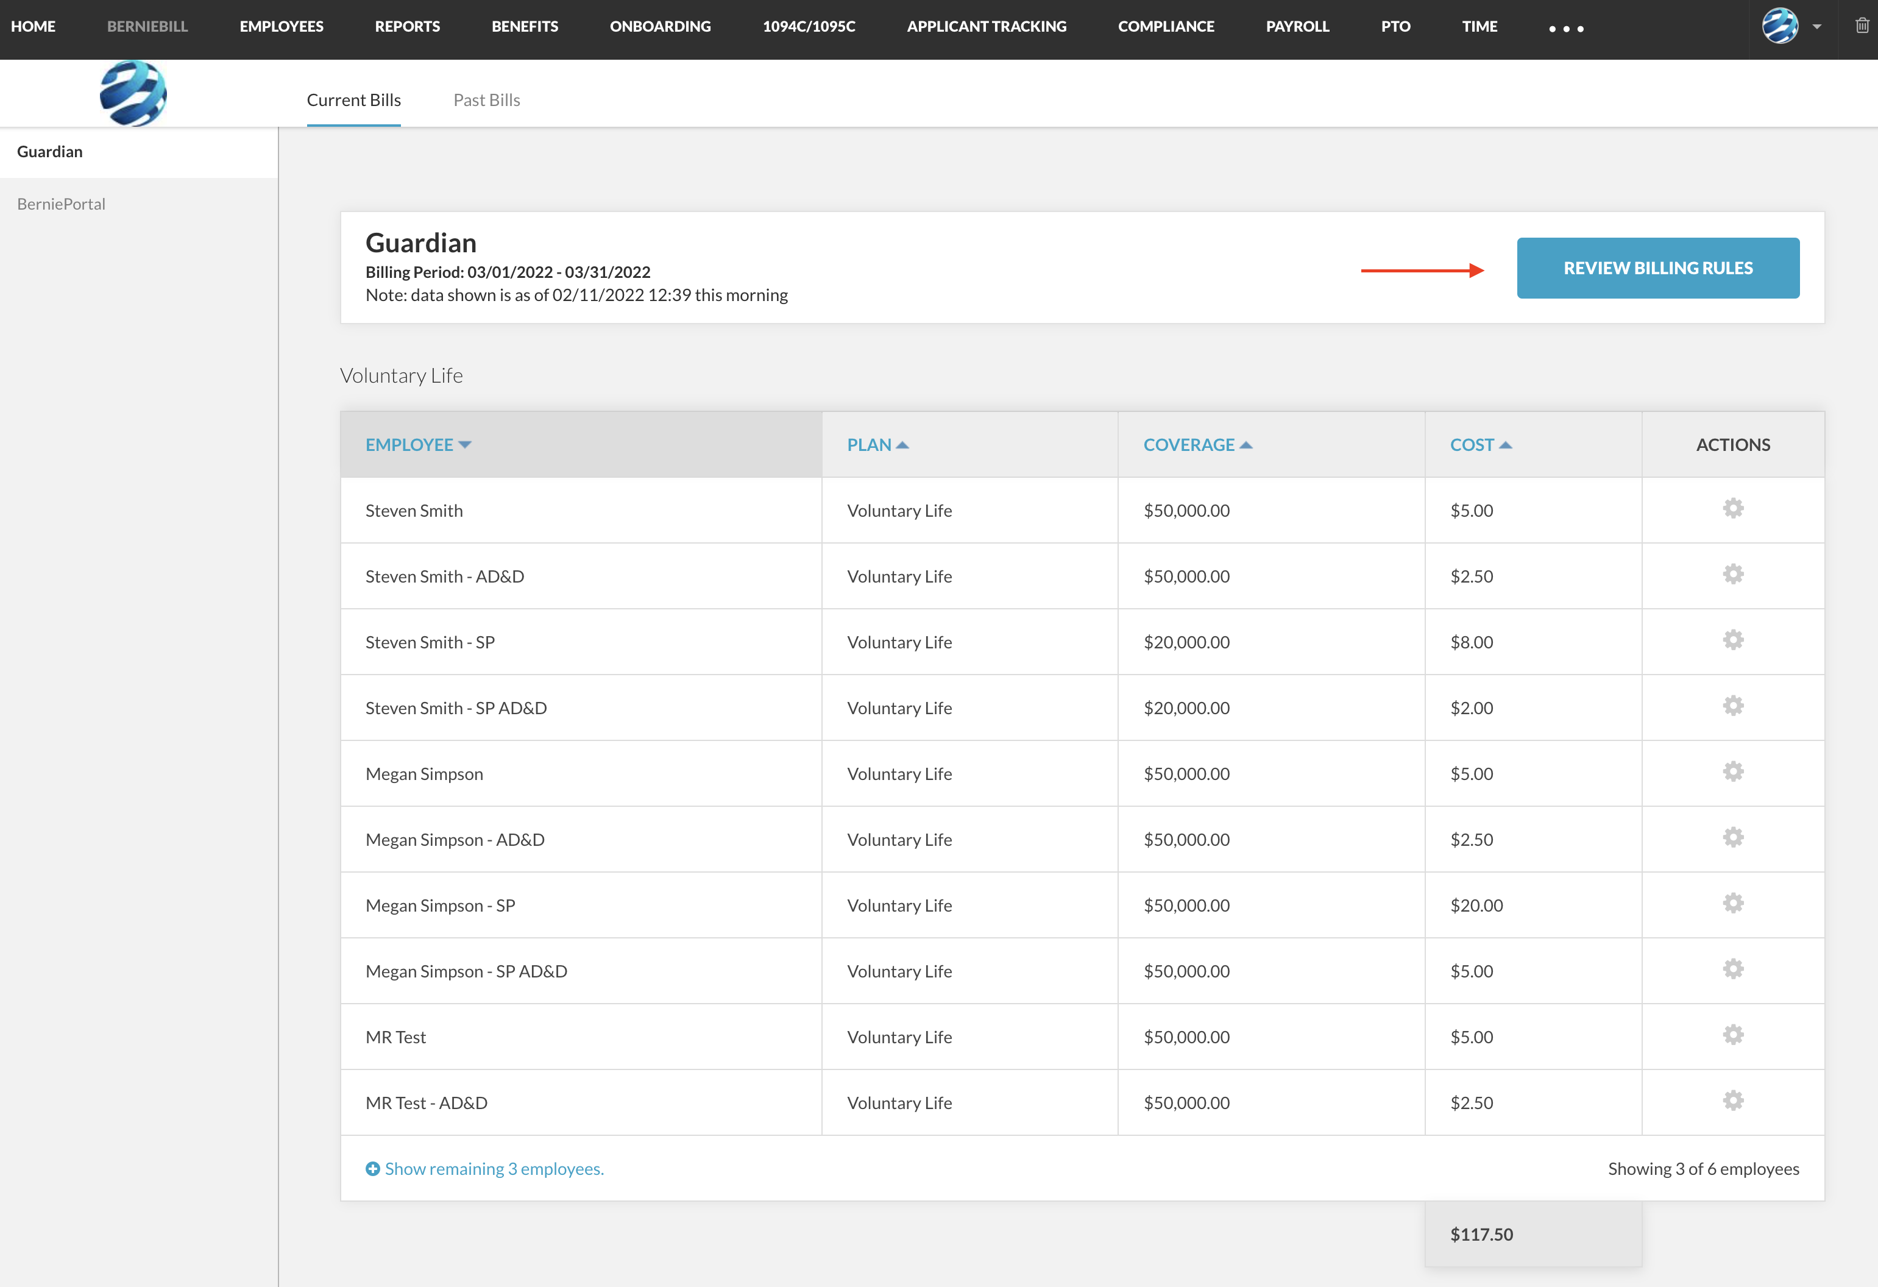The width and height of the screenshot is (1878, 1287).
Task: Open gear actions for Megan Simpson - AD&D
Action: (1732, 838)
